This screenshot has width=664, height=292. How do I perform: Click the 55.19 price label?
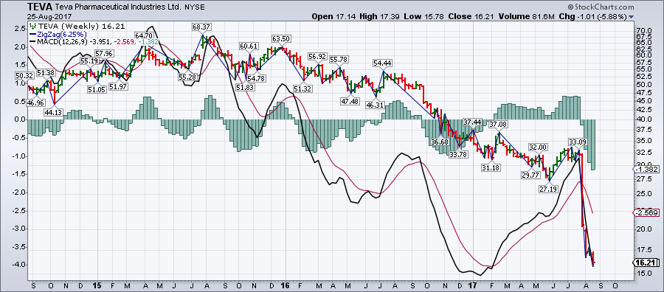click(x=89, y=61)
